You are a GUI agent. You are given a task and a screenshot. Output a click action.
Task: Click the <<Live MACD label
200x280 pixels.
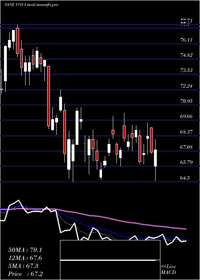[x=168, y=270]
